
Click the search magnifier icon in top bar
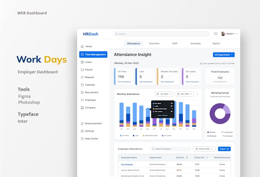(116, 34)
